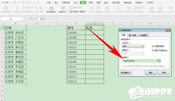Click the 确定 button
The image size is (175, 101).
click(151, 73)
